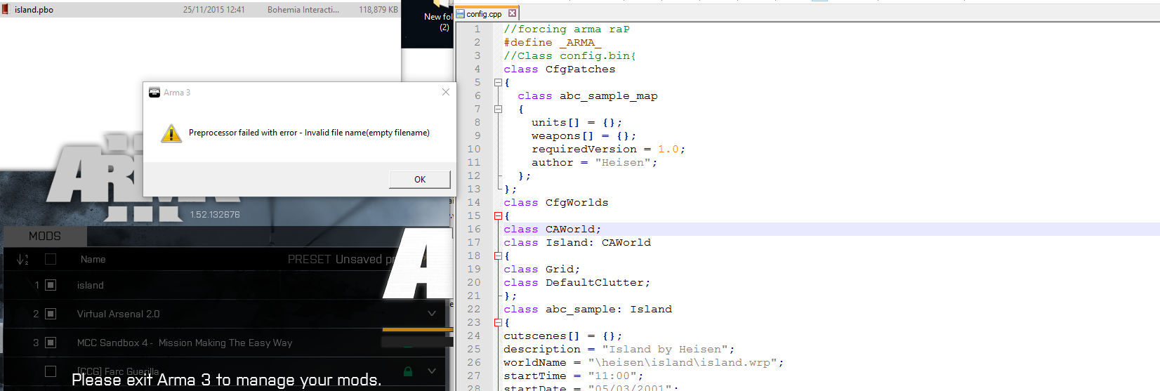Click the sort order icon in mods list
The height and width of the screenshot is (391, 1160).
(22, 260)
